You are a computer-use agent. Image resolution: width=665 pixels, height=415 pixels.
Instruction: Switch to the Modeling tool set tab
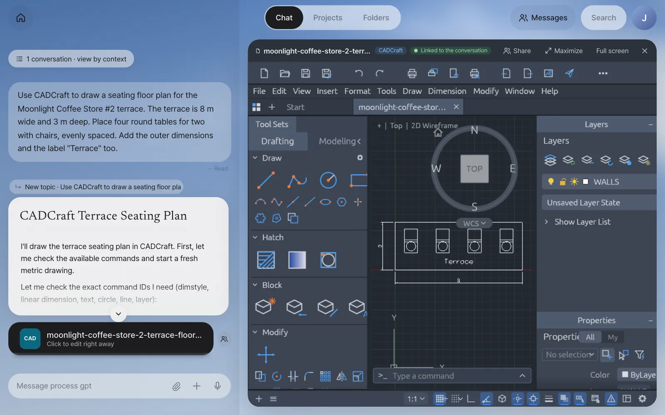(x=337, y=141)
